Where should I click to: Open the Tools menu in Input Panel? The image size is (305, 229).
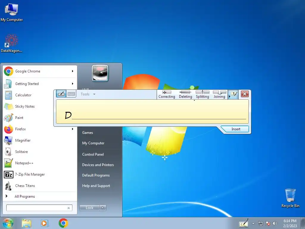tap(88, 94)
